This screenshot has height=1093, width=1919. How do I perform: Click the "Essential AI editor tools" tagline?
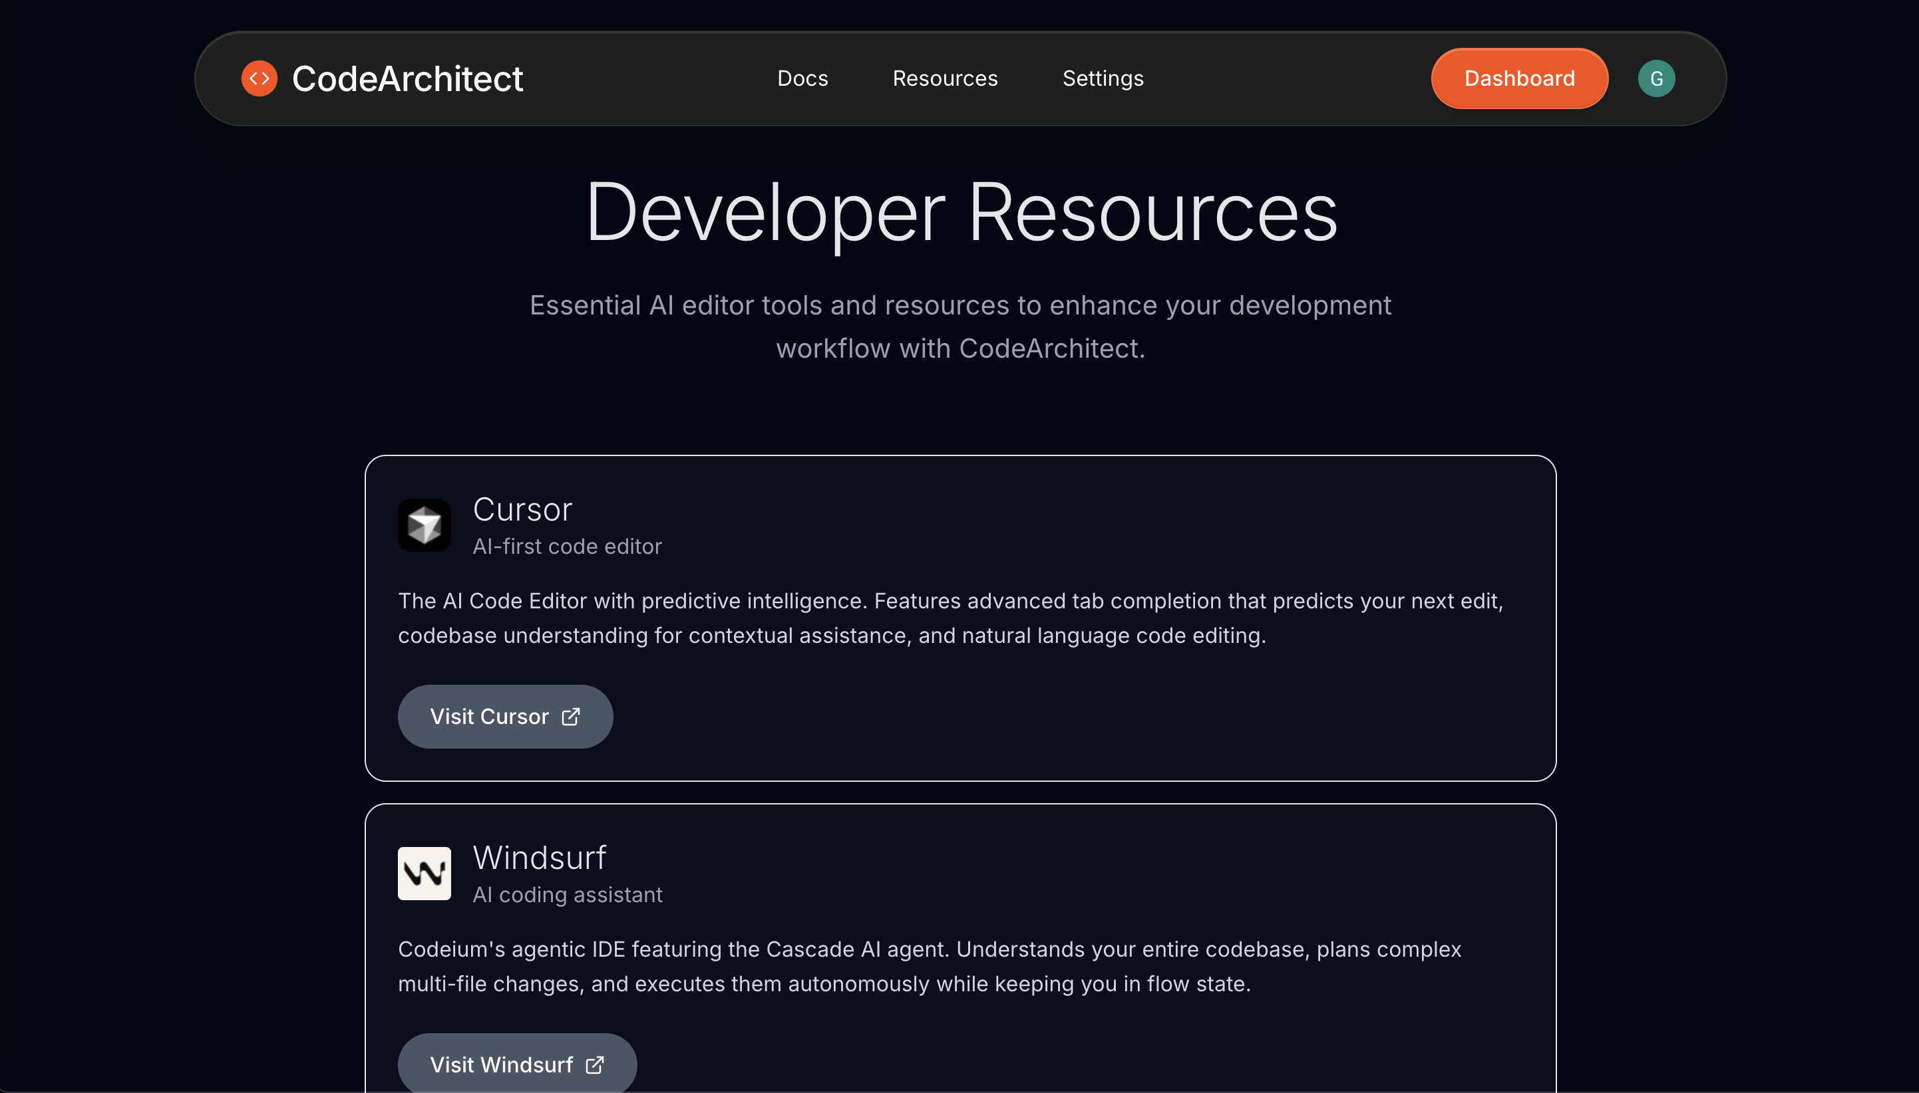(960, 326)
